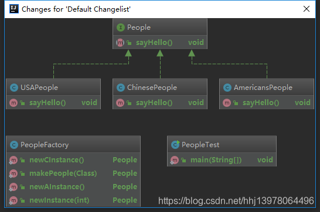Screen dimensions: 320x212
Task: Click People return type of newAInstance()
Action: tap(125, 187)
